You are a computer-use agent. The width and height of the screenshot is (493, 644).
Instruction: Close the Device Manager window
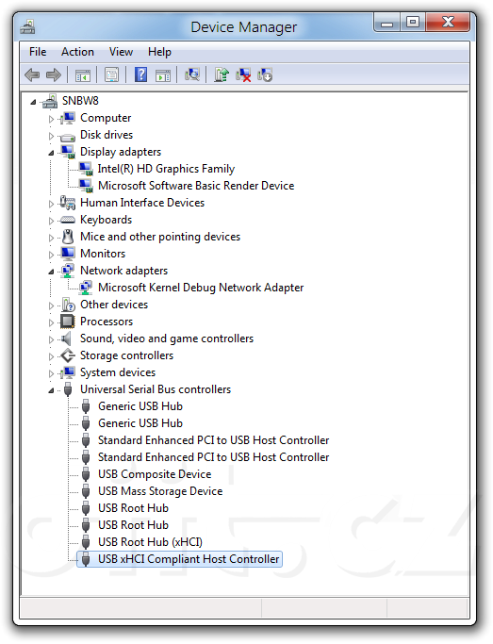pos(448,23)
